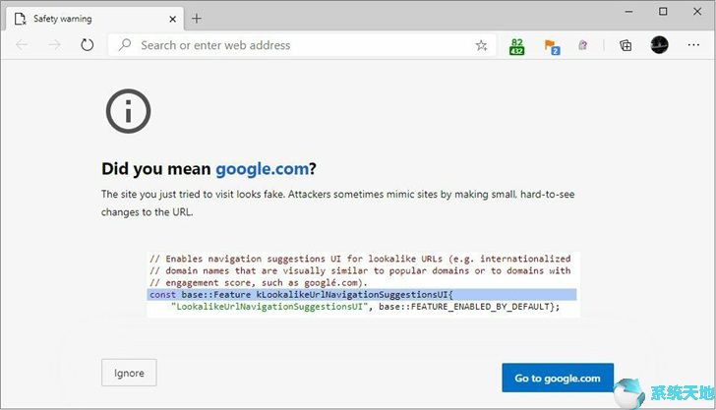The height and width of the screenshot is (410, 716).
Task: Open the green 82 extension icon
Action: [516, 46]
